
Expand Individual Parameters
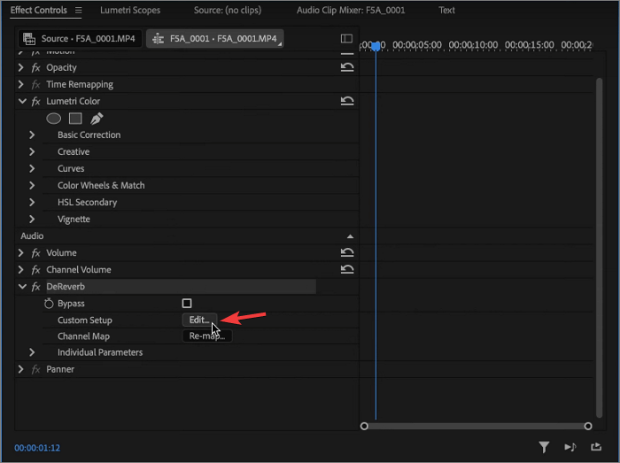[x=32, y=352]
